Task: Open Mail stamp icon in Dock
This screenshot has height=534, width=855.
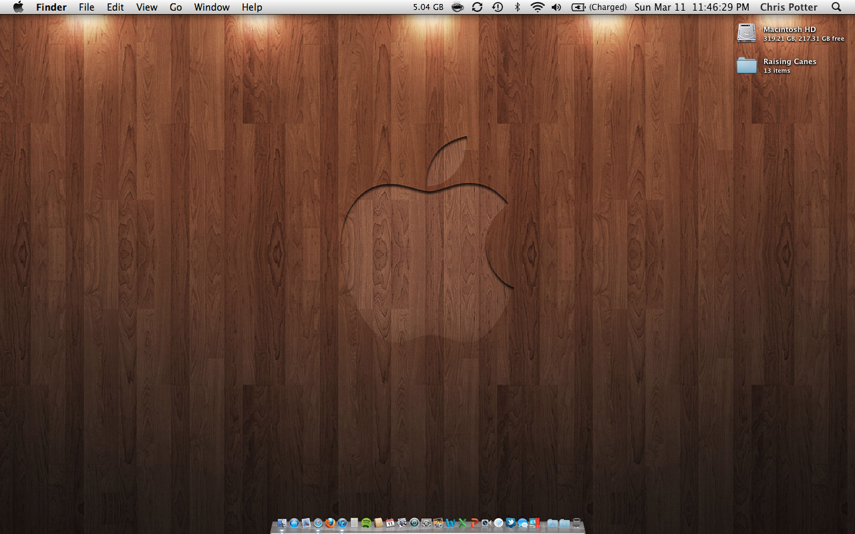Action: click(306, 523)
